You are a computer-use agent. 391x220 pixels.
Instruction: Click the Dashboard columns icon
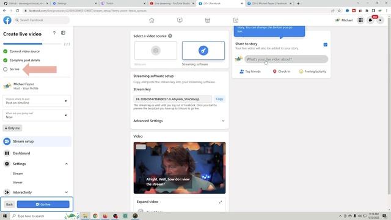click(x=7, y=153)
